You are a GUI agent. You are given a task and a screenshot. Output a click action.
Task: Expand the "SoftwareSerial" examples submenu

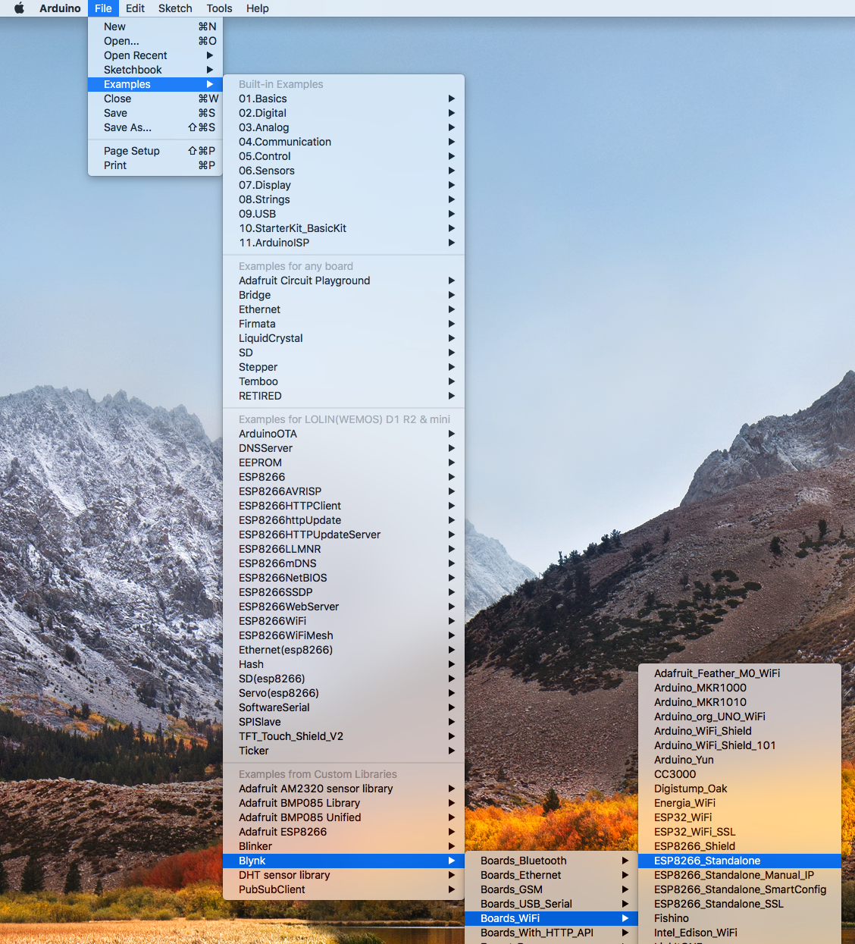point(274,707)
